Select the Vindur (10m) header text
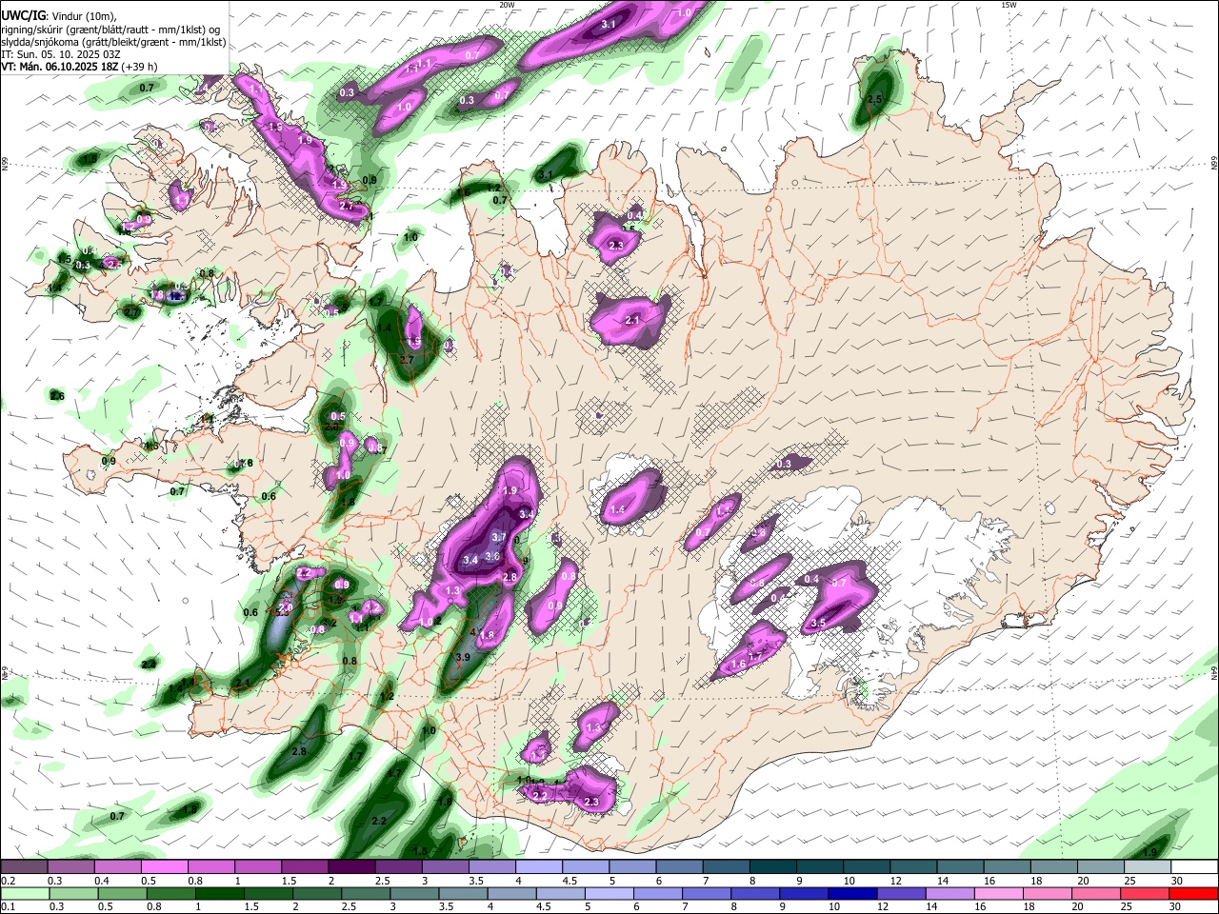The height and width of the screenshot is (914, 1219). point(83,15)
